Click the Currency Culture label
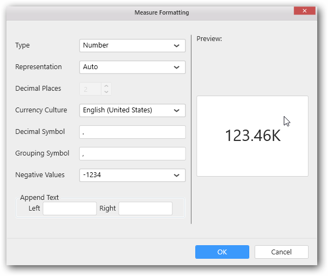 tap(41, 110)
